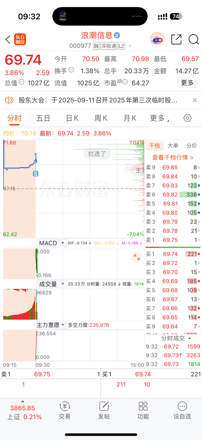Open the 功能 functions icon
202x440 pixels.
point(143,411)
